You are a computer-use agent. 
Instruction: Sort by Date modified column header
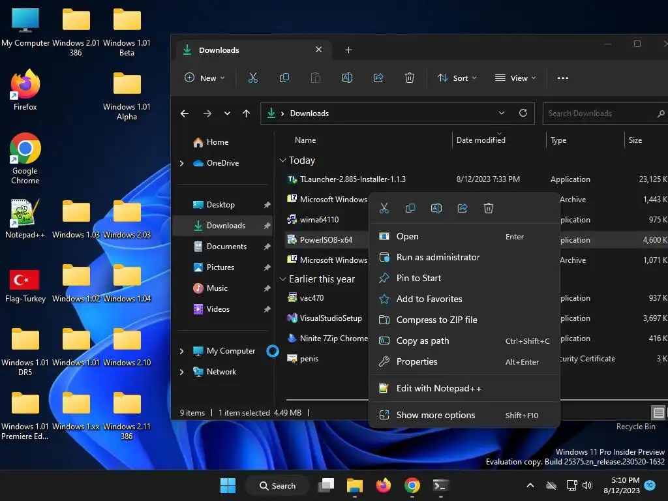481,140
